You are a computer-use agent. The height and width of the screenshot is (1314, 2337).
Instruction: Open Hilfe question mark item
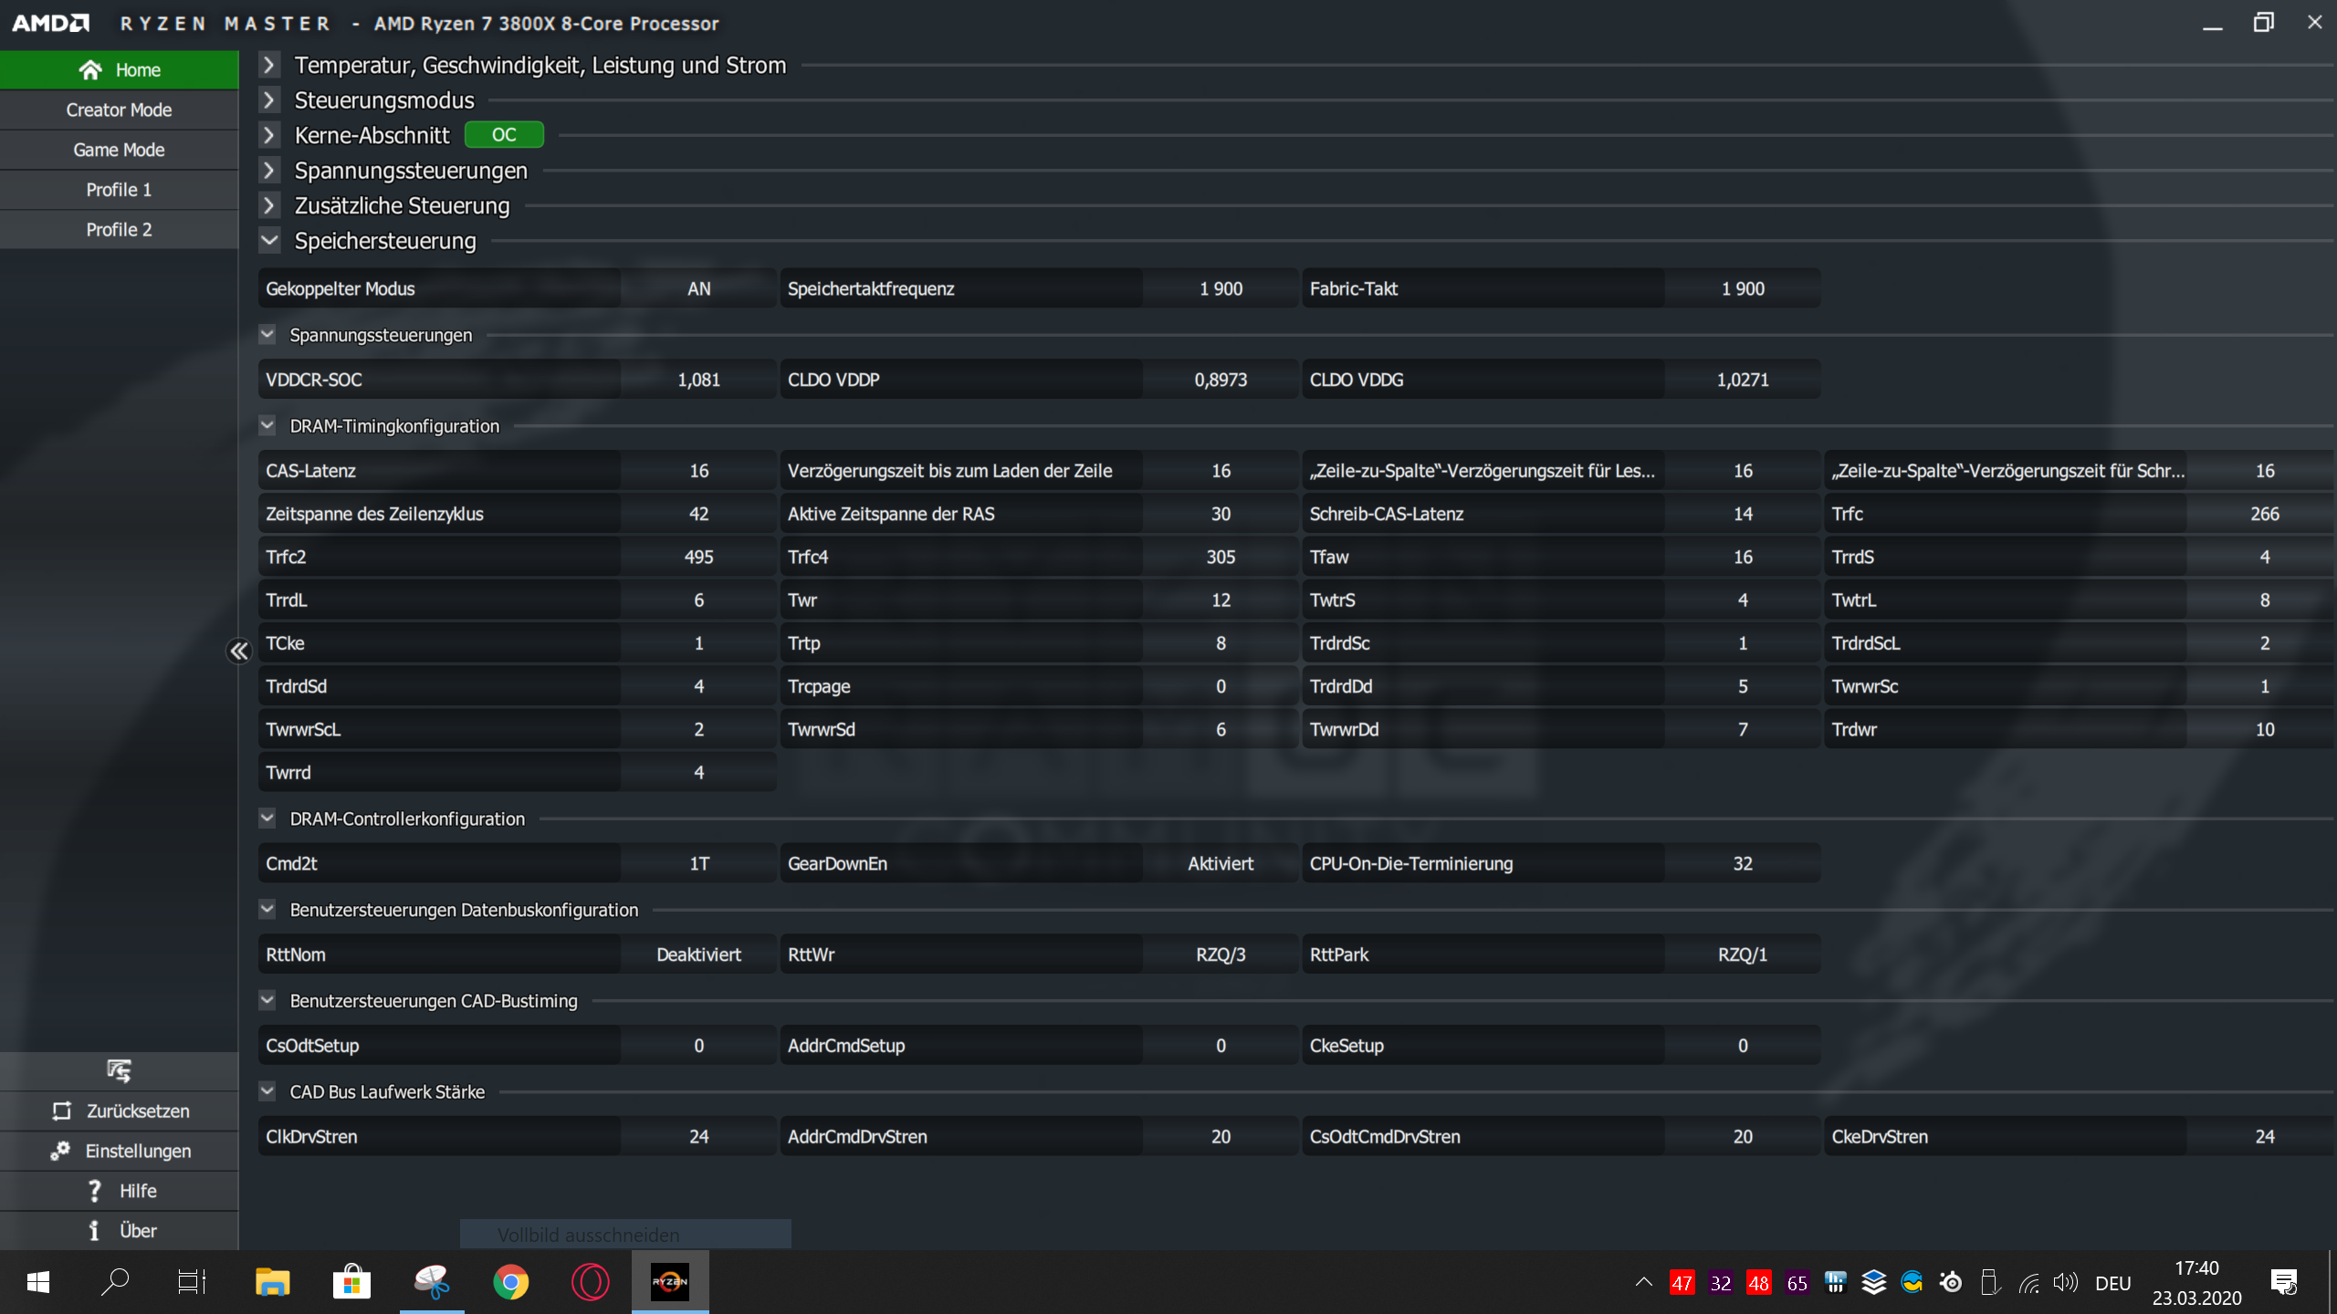point(94,1191)
